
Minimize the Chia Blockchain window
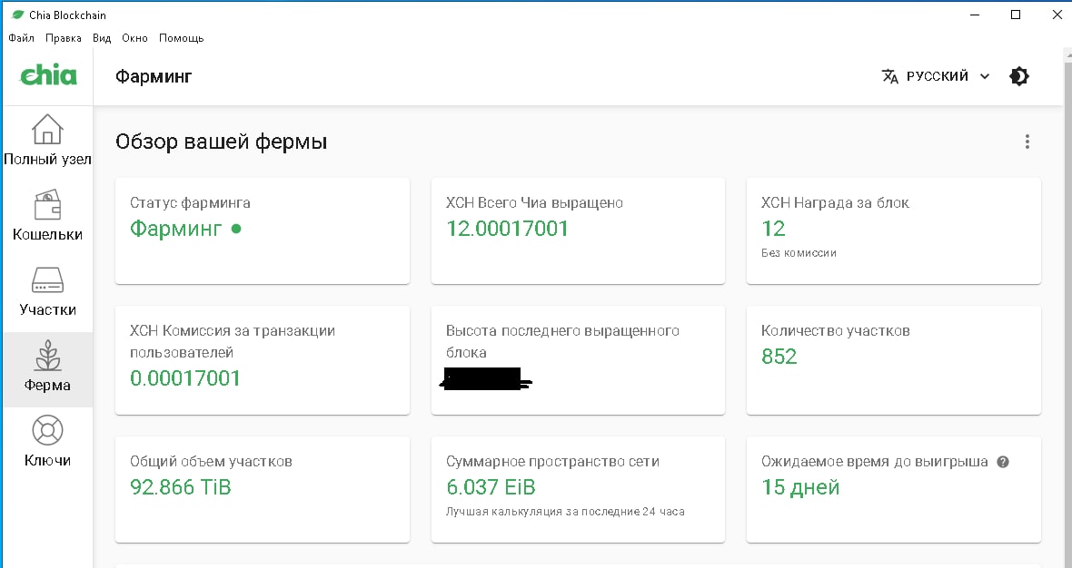coord(974,15)
